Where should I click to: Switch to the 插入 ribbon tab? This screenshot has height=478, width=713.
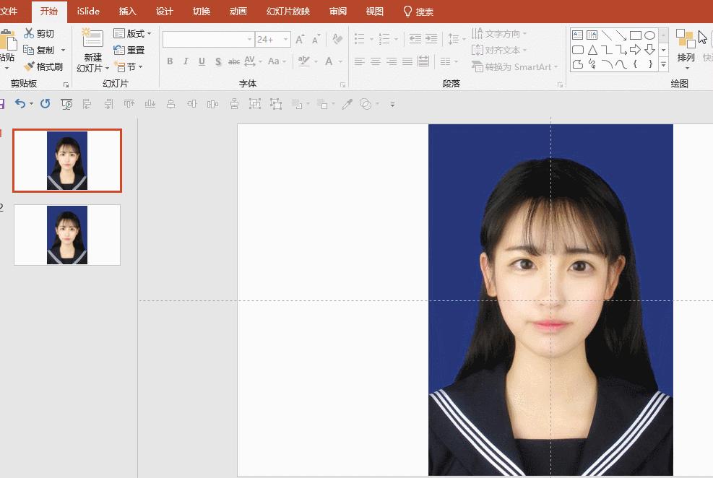127,11
